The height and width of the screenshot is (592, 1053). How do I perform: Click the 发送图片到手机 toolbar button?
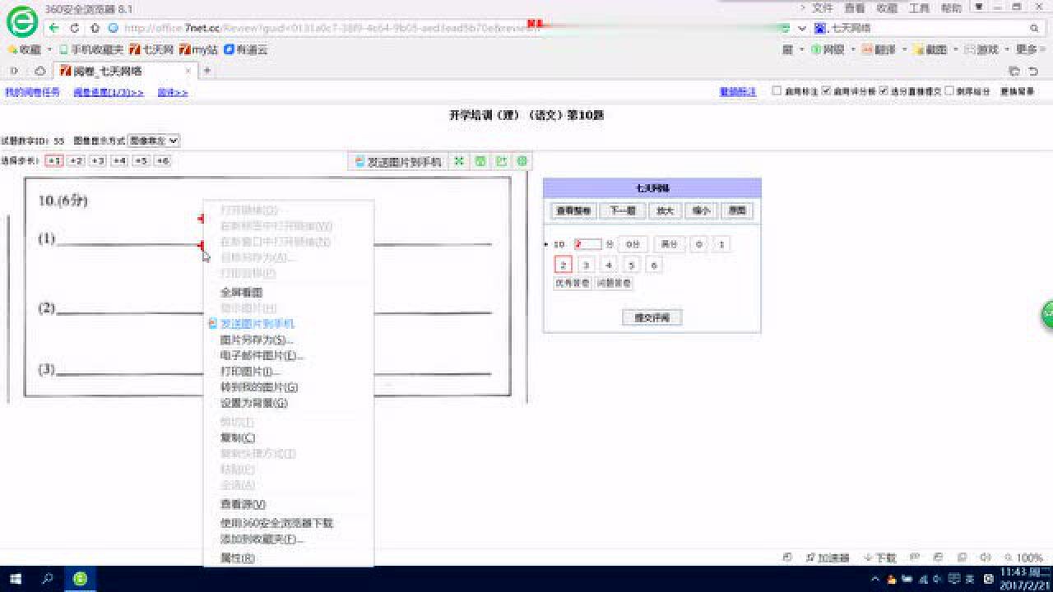pyautogui.click(x=398, y=162)
